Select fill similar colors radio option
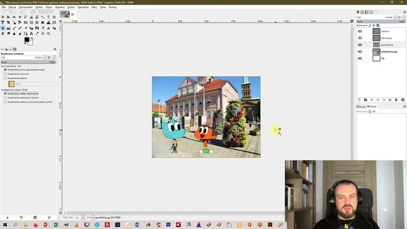The width and height of the screenshot is (407, 229). point(5,97)
